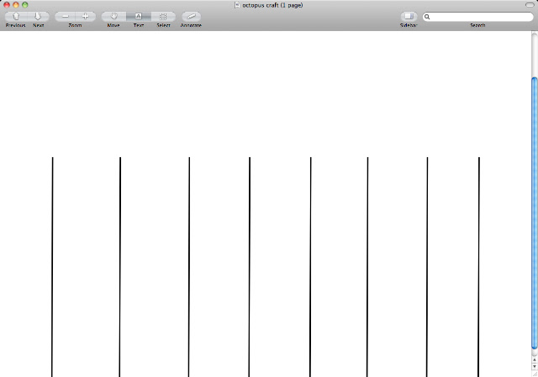Viewport: 538px width, 377px height.
Task: Click the magnifier icon in search box
Action: [x=427, y=17]
